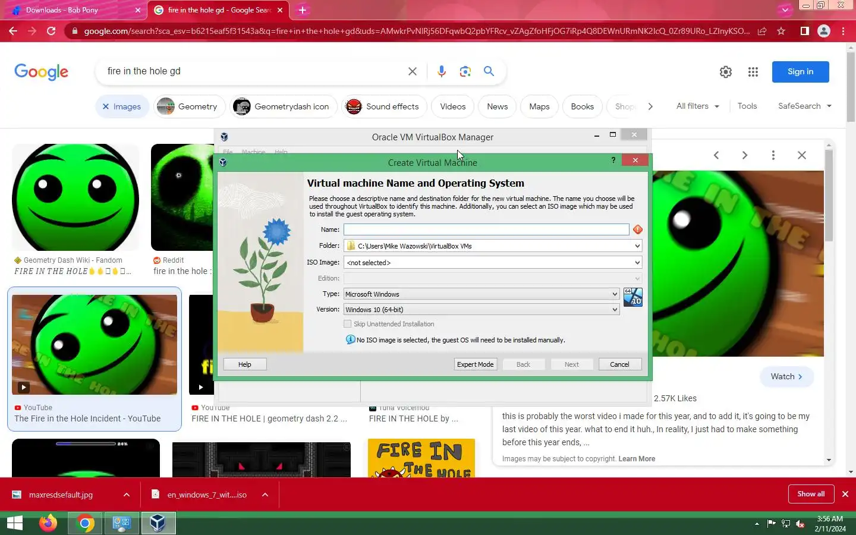Select the Geometrydash icon chip
Viewport: 856px width, 535px height.
(x=284, y=106)
